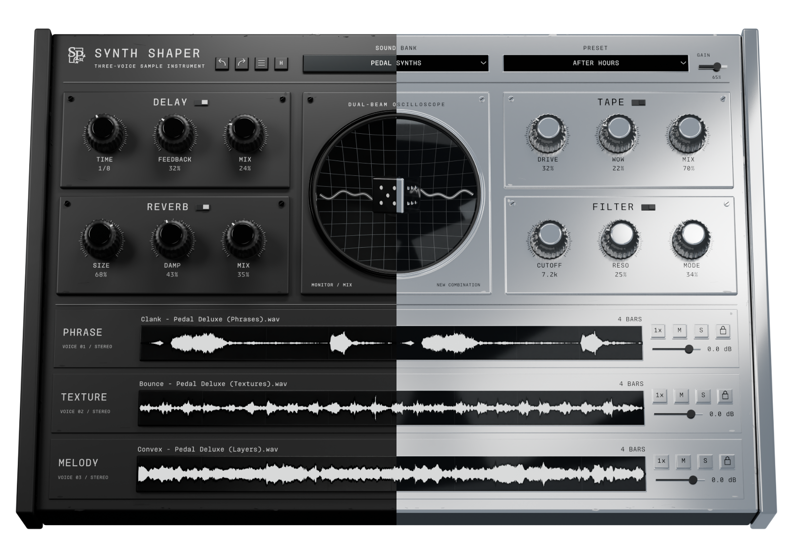Click the Texture 1x speed button
Screen dimensions: 793x535
tap(660, 395)
